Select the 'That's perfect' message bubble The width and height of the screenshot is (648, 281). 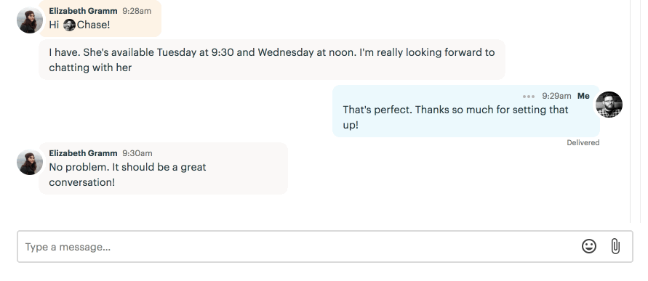click(466, 111)
